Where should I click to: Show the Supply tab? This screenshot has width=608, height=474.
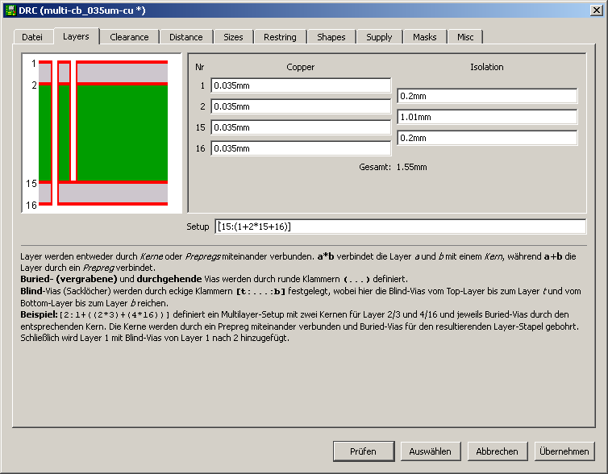click(x=379, y=37)
